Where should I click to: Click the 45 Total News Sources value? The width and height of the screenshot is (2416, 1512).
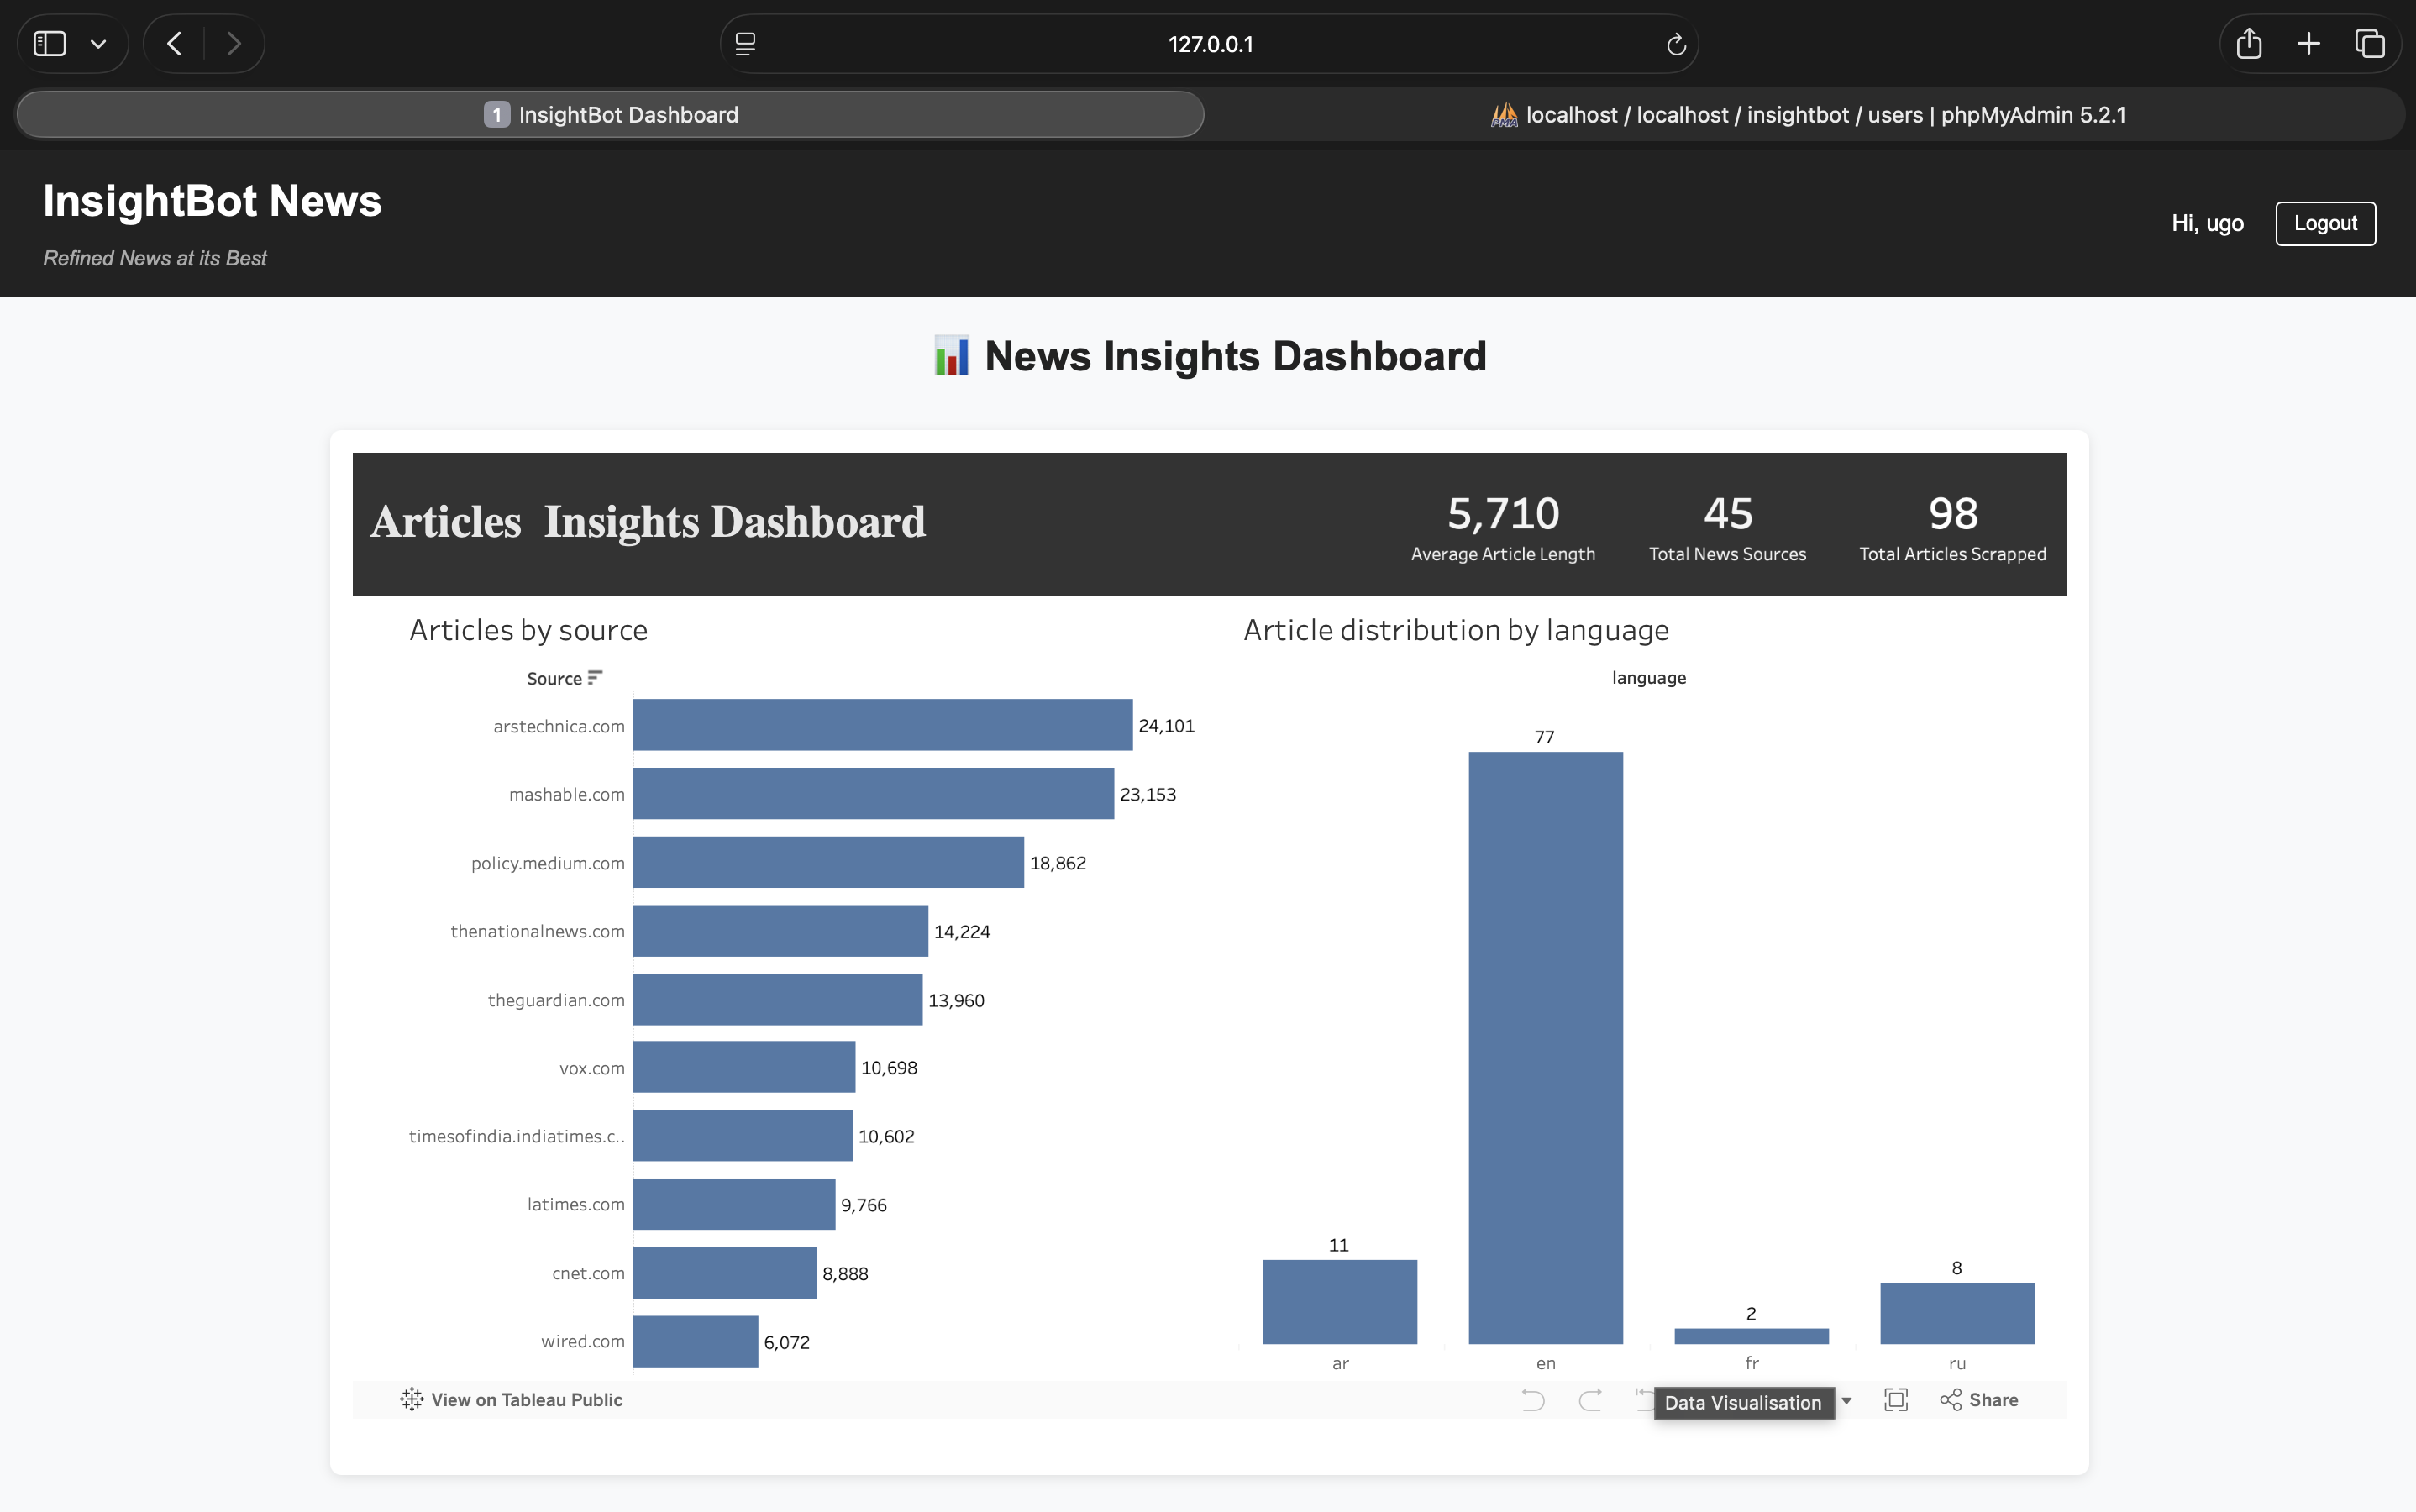tap(1728, 514)
